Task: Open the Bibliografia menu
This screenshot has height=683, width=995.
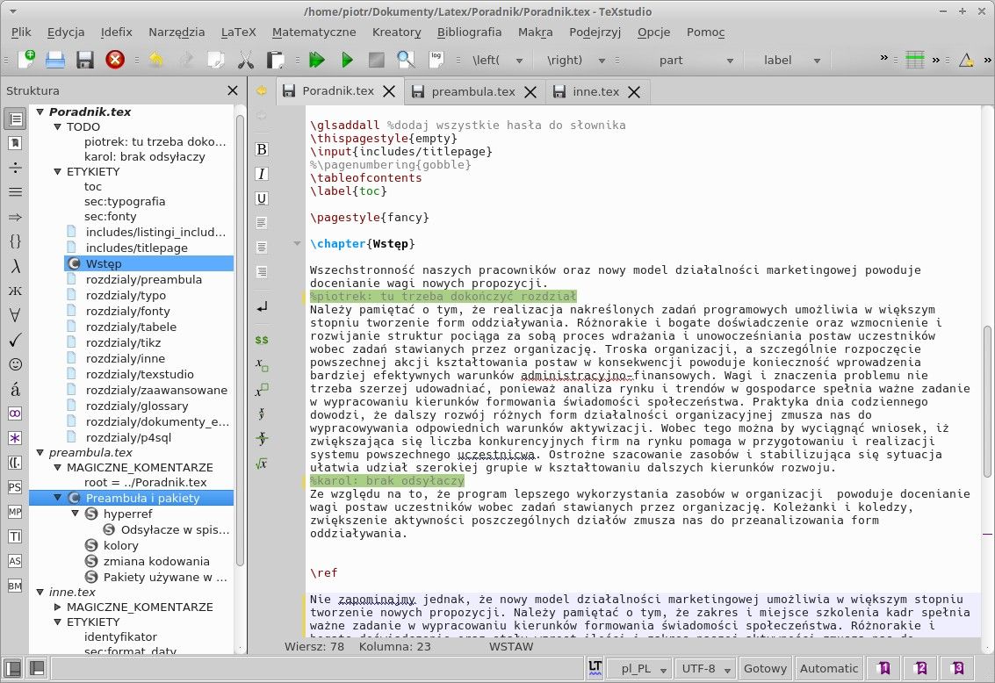Action: point(469,32)
